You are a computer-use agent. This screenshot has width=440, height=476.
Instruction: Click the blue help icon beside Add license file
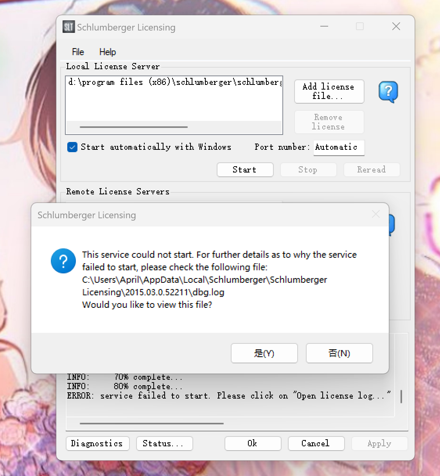tap(388, 92)
